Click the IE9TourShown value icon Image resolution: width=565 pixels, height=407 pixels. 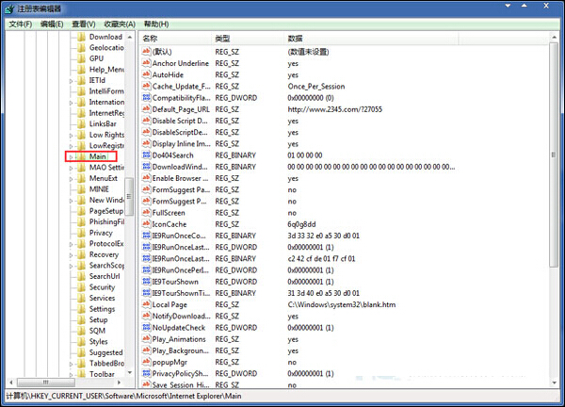(146, 281)
